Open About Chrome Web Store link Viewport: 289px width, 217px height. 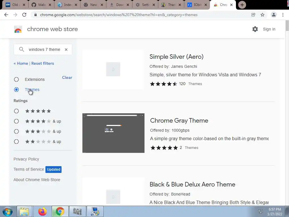point(37,180)
